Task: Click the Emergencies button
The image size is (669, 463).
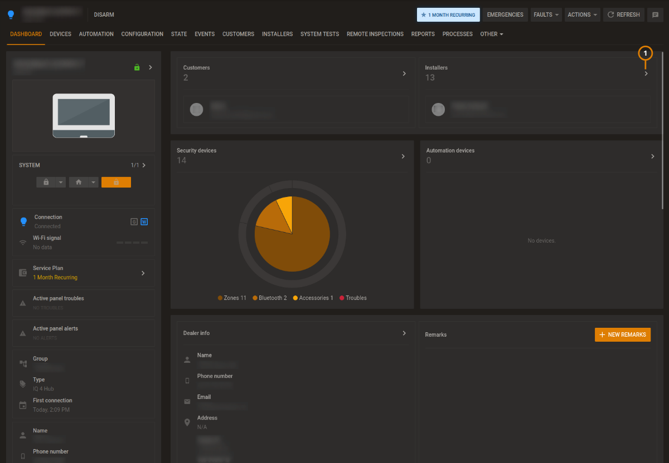Action: pyautogui.click(x=505, y=14)
